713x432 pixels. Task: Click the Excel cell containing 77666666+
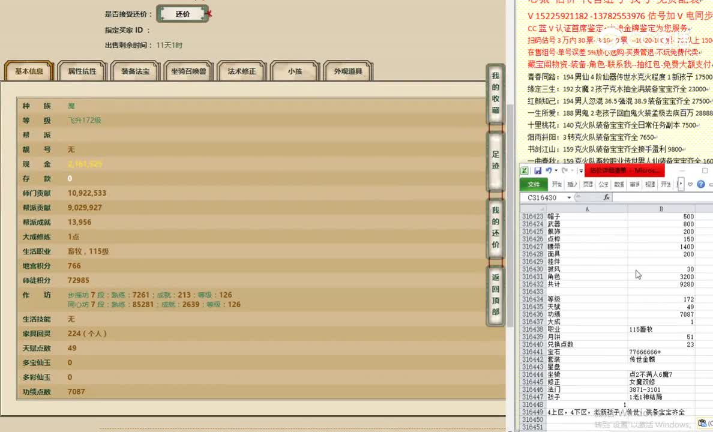pos(661,352)
